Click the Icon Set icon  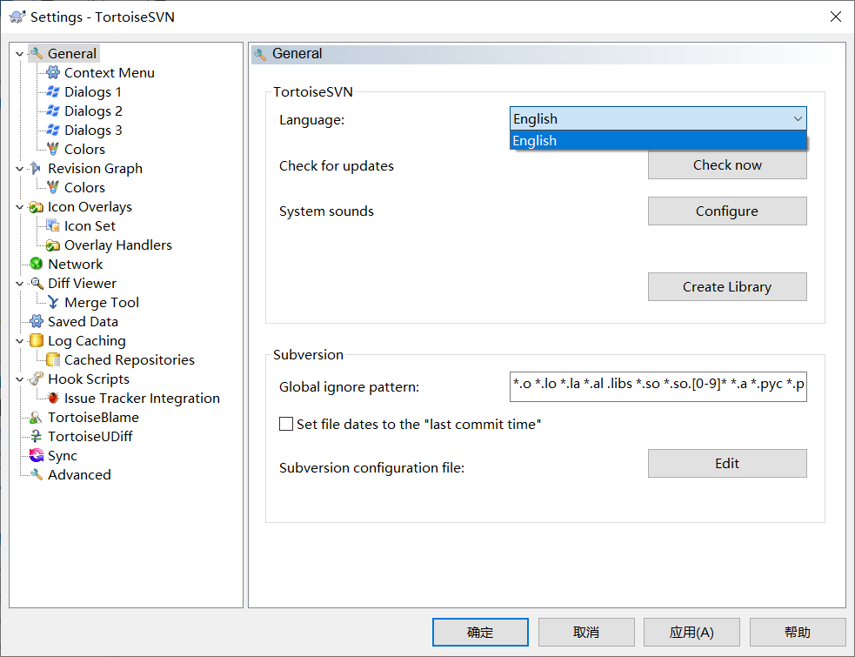coord(53,226)
